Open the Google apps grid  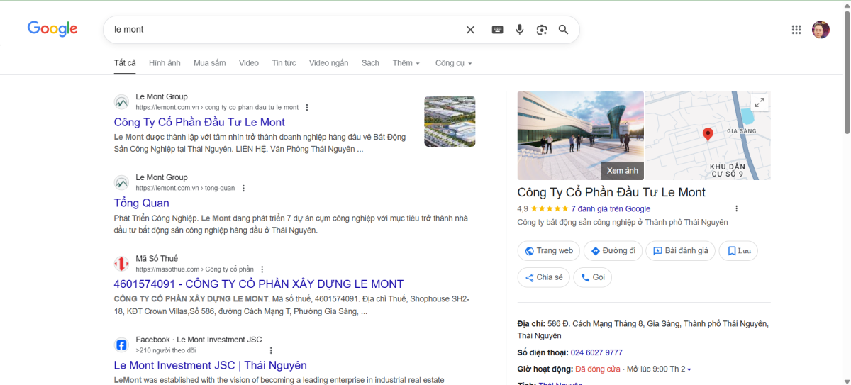click(x=796, y=30)
